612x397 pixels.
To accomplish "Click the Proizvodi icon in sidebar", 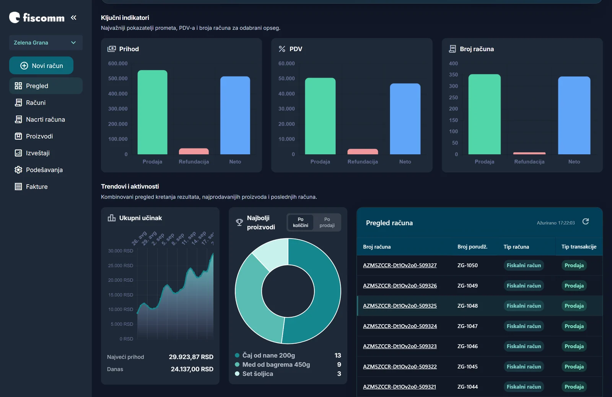I will (x=18, y=136).
